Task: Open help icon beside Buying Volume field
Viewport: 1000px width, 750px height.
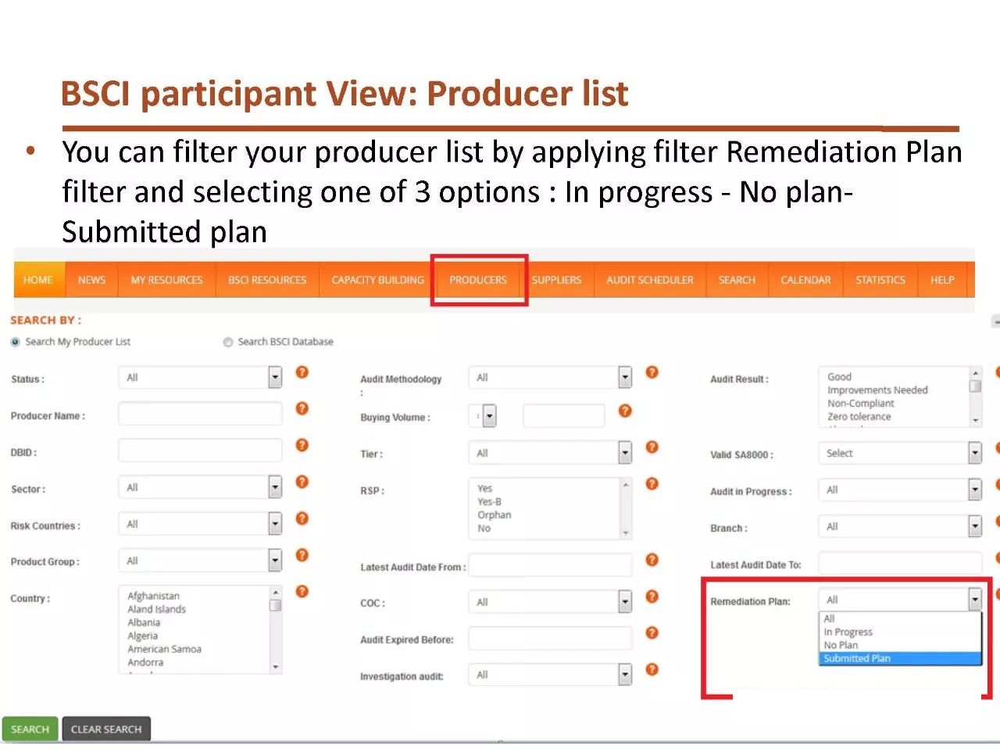Action: 624,411
